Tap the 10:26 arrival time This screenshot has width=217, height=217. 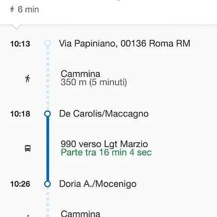click(20, 184)
